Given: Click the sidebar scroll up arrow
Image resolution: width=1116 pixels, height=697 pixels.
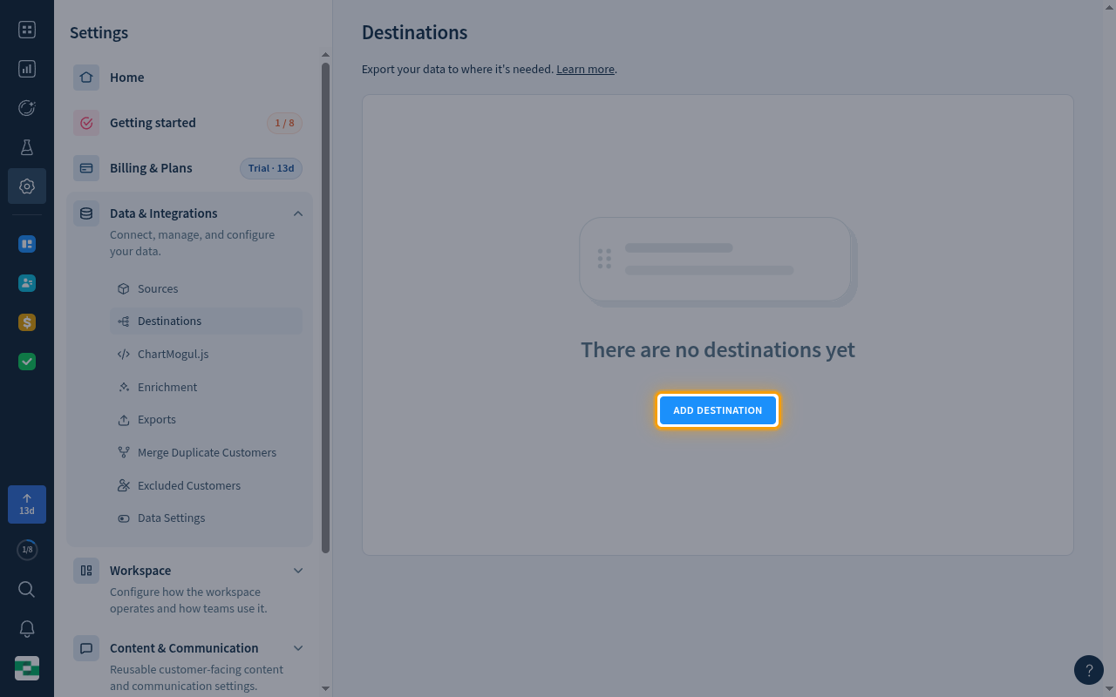Looking at the screenshot, I should [x=325, y=55].
